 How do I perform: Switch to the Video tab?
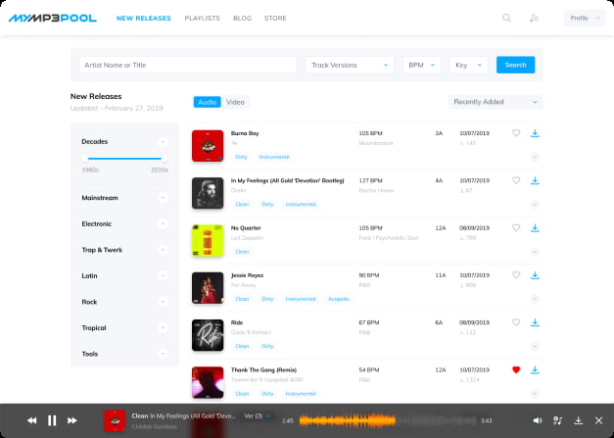pyautogui.click(x=235, y=102)
